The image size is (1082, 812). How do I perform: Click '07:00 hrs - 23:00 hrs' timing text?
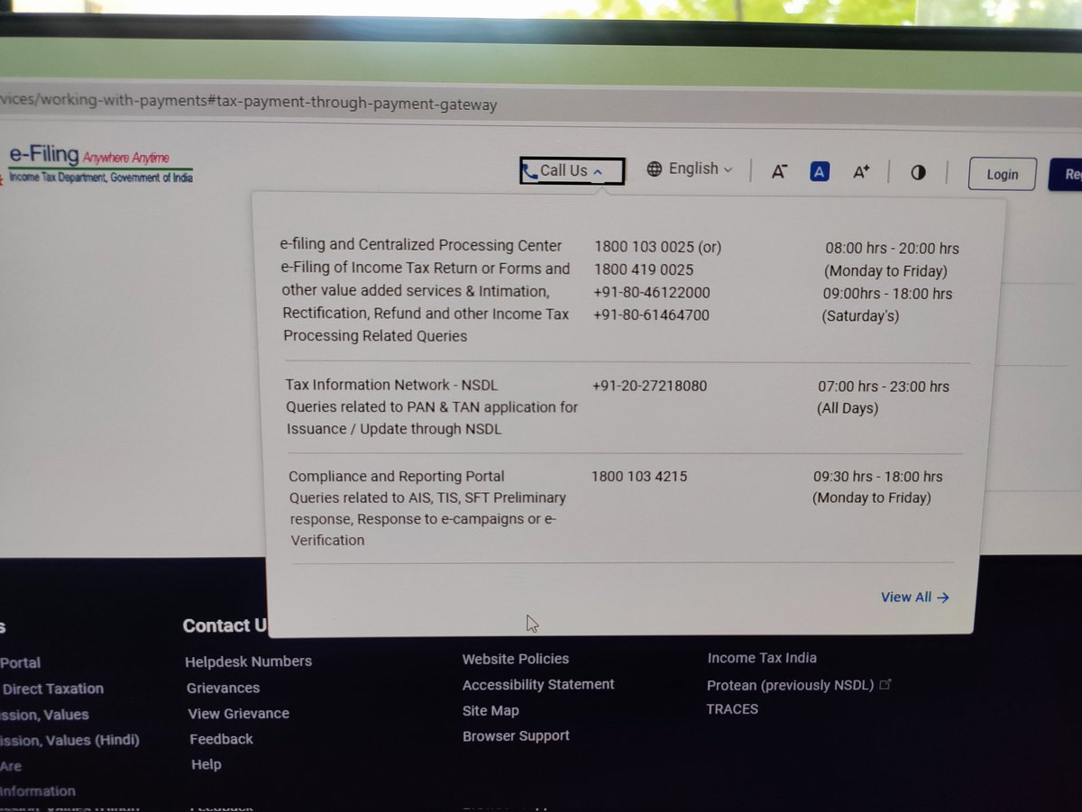(883, 387)
